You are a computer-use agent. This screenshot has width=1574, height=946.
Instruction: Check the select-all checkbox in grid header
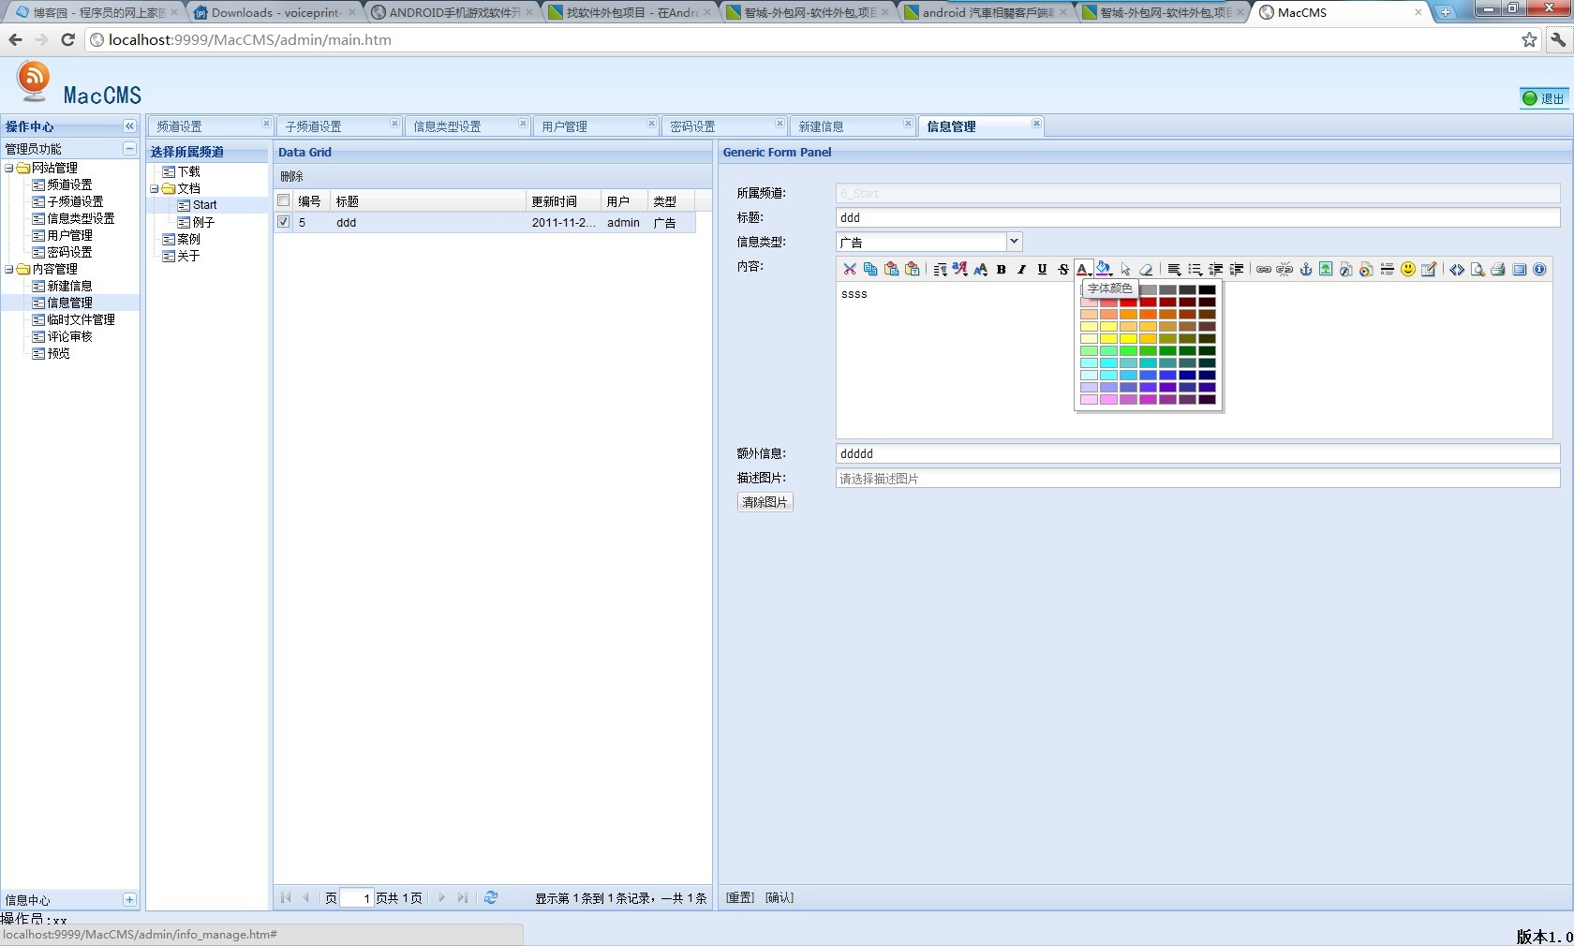[284, 200]
